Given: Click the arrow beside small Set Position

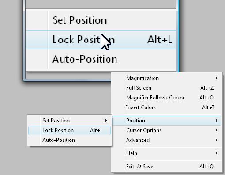Looking at the screenshot, I should point(106,121).
